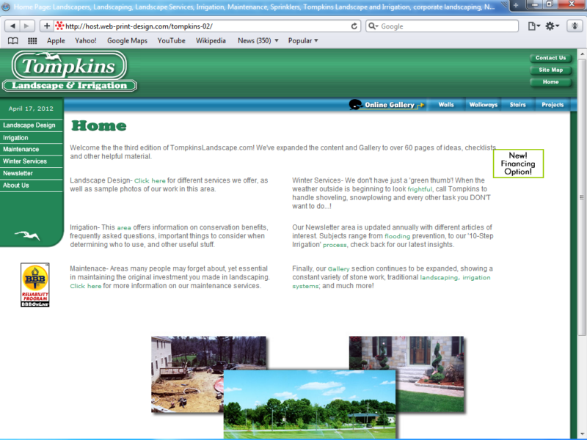Click Site Map button
The height and width of the screenshot is (440, 587).
[x=551, y=70]
